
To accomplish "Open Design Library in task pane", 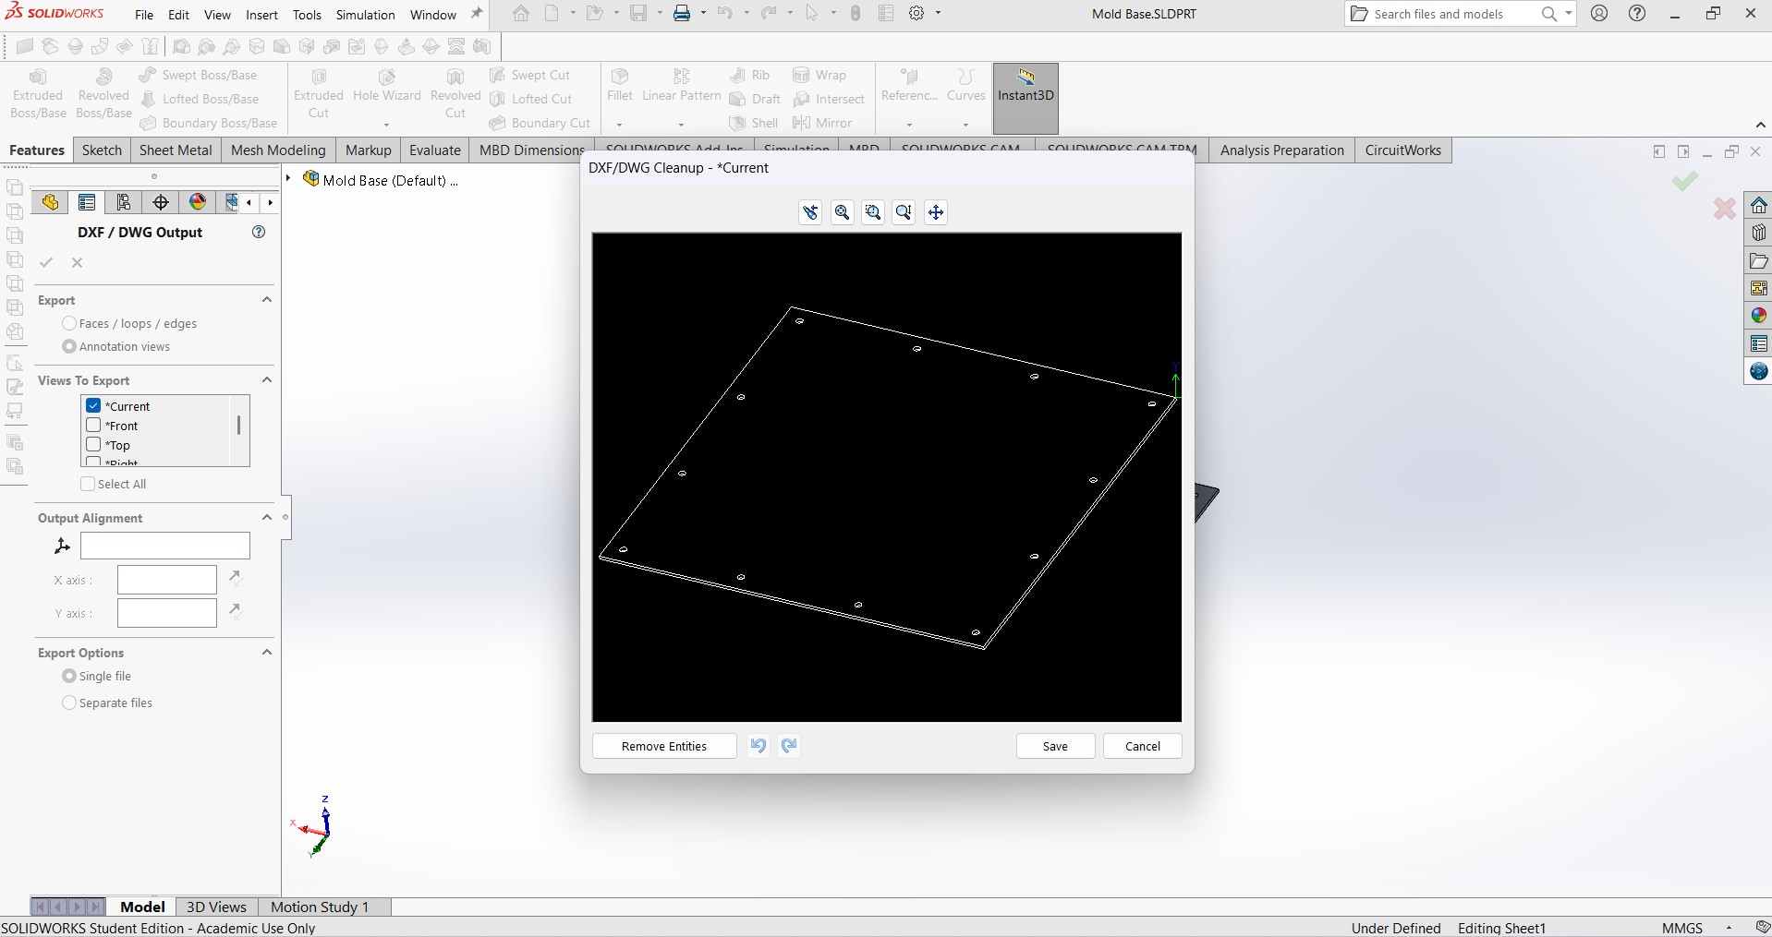I will click(1759, 233).
